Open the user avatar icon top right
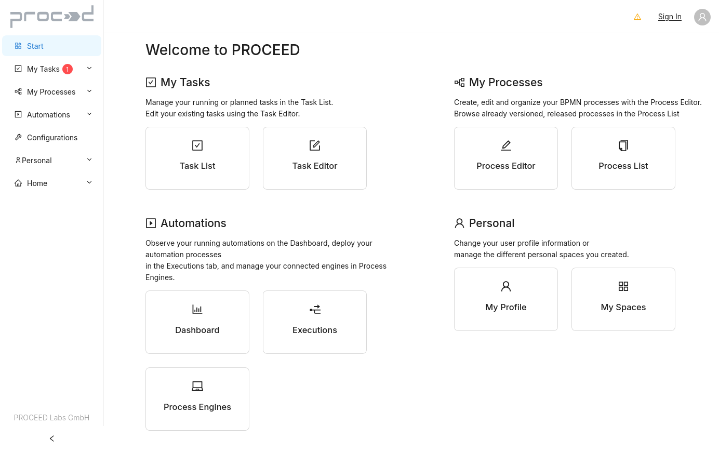This screenshot has height=451, width=719. click(702, 17)
